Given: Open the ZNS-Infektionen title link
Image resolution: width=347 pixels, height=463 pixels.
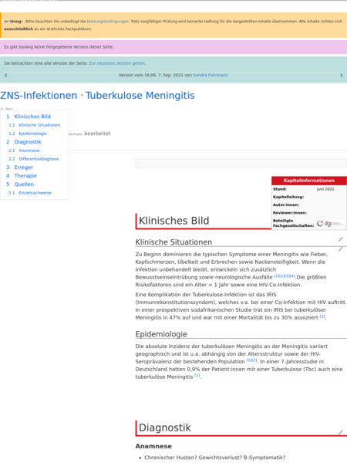Looking at the screenshot, I should 39,96.
